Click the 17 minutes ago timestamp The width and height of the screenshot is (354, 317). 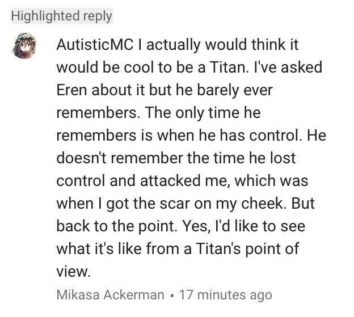[x=226, y=295]
